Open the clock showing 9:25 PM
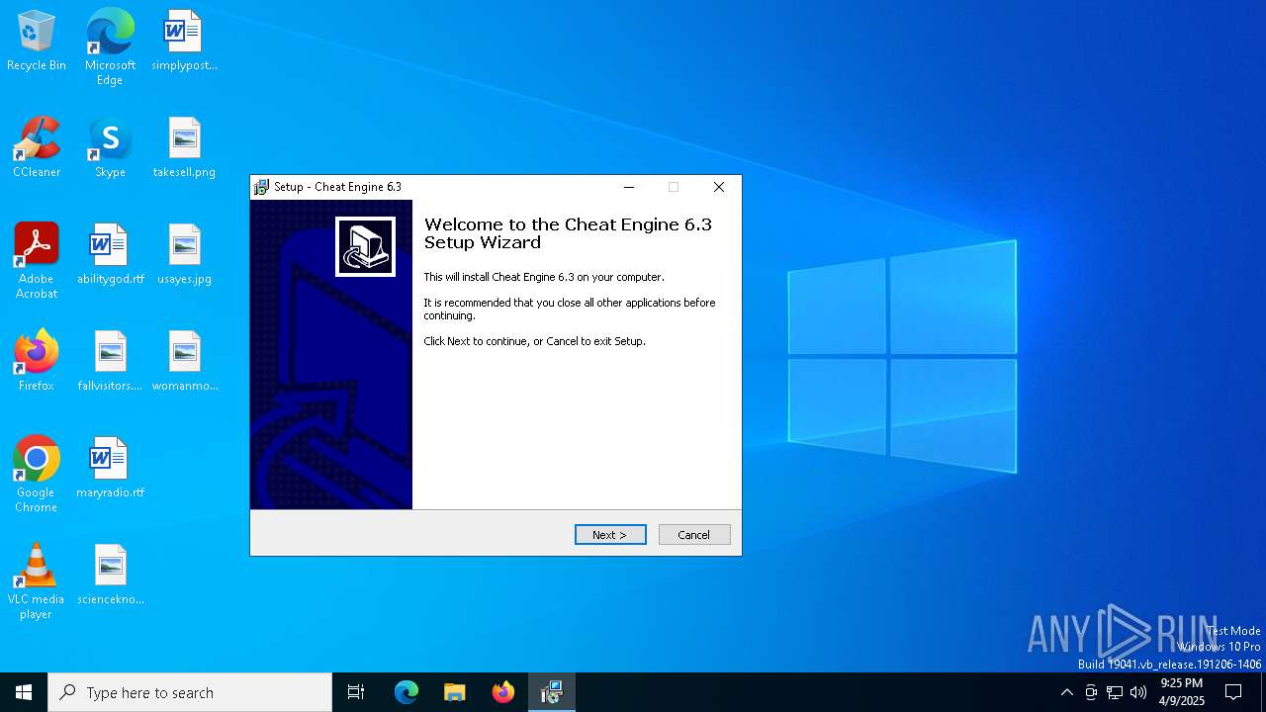 (1181, 692)
